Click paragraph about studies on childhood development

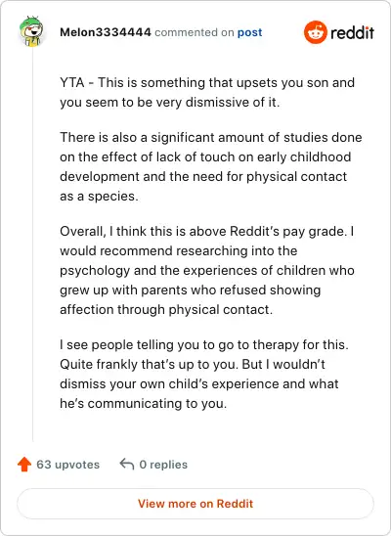(211, 167)
